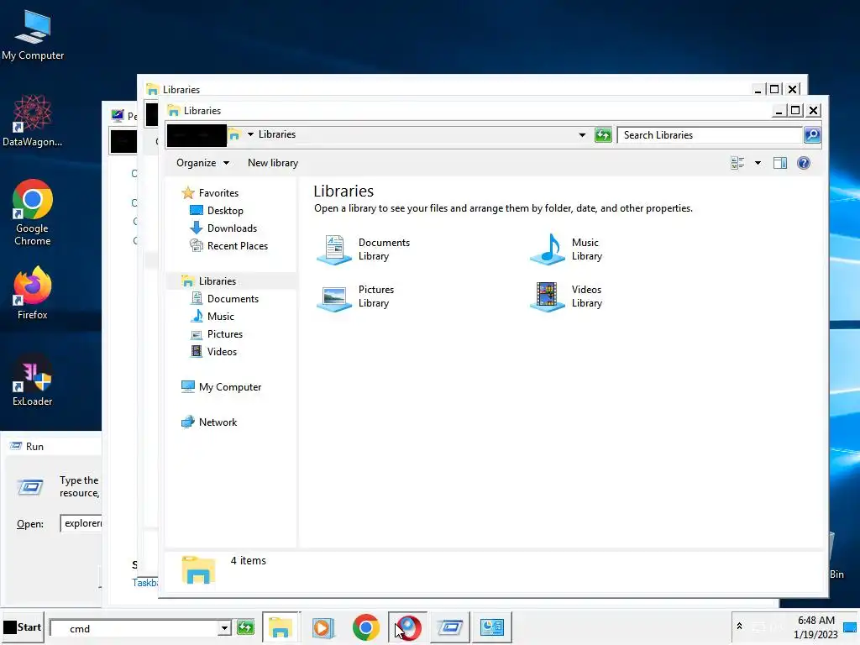
Task: Click the back Libraries window title bar
Action: tap(447, 89)
